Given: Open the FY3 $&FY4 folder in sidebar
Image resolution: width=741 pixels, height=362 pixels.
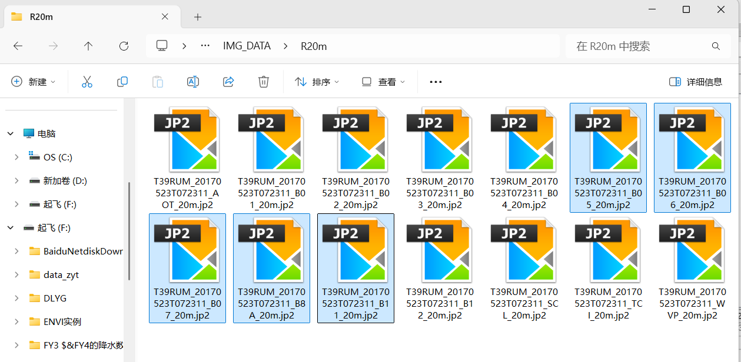Looking at the screenshot, I should [84, 345].
